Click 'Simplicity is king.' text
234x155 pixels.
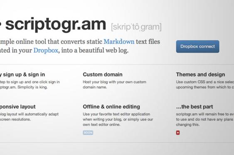pyautogui.click(x=32, y=87)
